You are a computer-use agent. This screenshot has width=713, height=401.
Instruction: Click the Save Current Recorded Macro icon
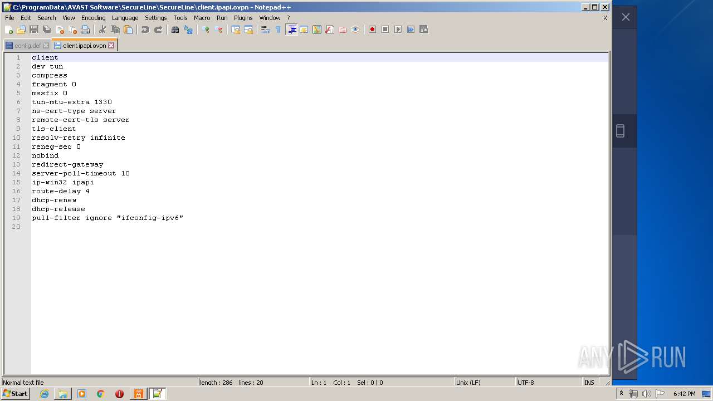click(x=423, y=30)
